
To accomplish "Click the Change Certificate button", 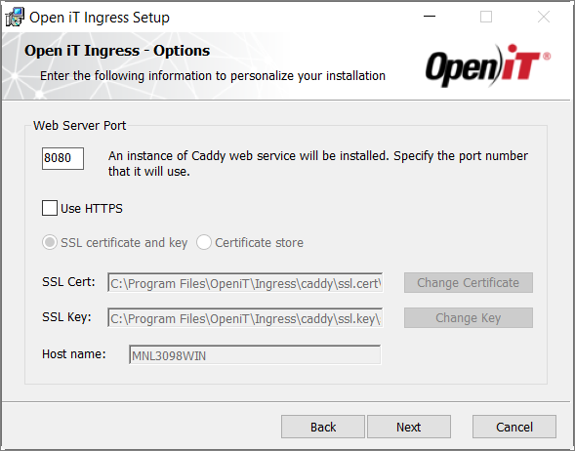I will pos(469,283).
